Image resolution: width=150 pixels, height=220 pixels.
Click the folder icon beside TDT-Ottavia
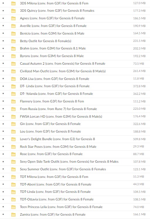[x=13, y=200]
